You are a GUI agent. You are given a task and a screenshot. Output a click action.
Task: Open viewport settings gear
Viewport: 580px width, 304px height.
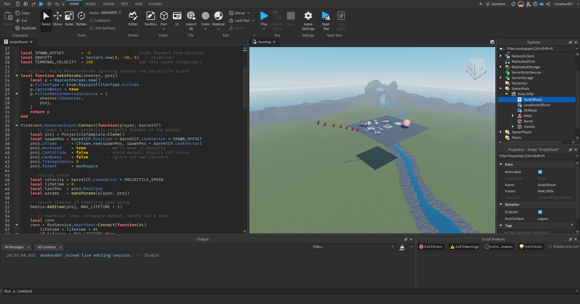pyautogui.click(x=492, y=42)
